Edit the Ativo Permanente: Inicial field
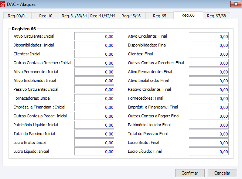This screenshot has width=242, height=179. point(94,72)
